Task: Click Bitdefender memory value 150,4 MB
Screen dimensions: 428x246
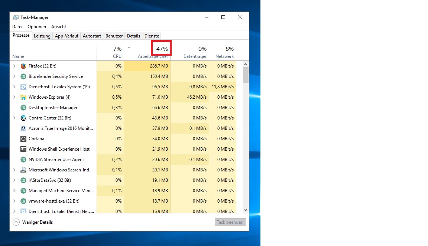Action: (x=159, y=76)
